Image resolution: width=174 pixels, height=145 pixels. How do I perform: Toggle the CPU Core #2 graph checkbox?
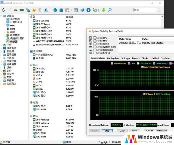tap(154, 64)
